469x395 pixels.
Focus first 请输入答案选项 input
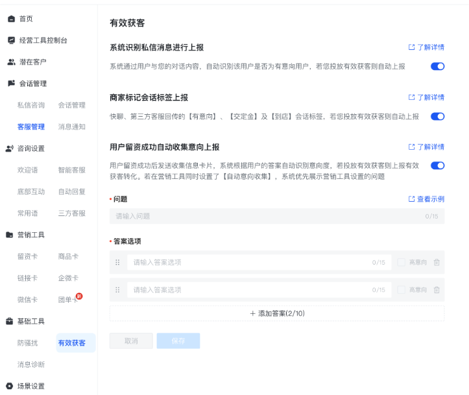[x=259, y=262]
